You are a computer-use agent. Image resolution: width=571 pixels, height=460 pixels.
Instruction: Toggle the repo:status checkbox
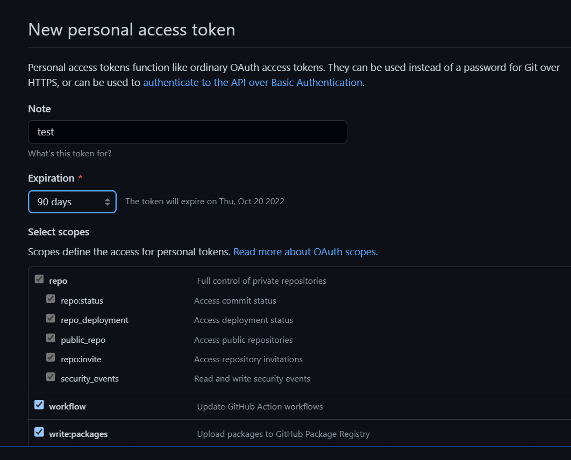[x=51, y=299]
